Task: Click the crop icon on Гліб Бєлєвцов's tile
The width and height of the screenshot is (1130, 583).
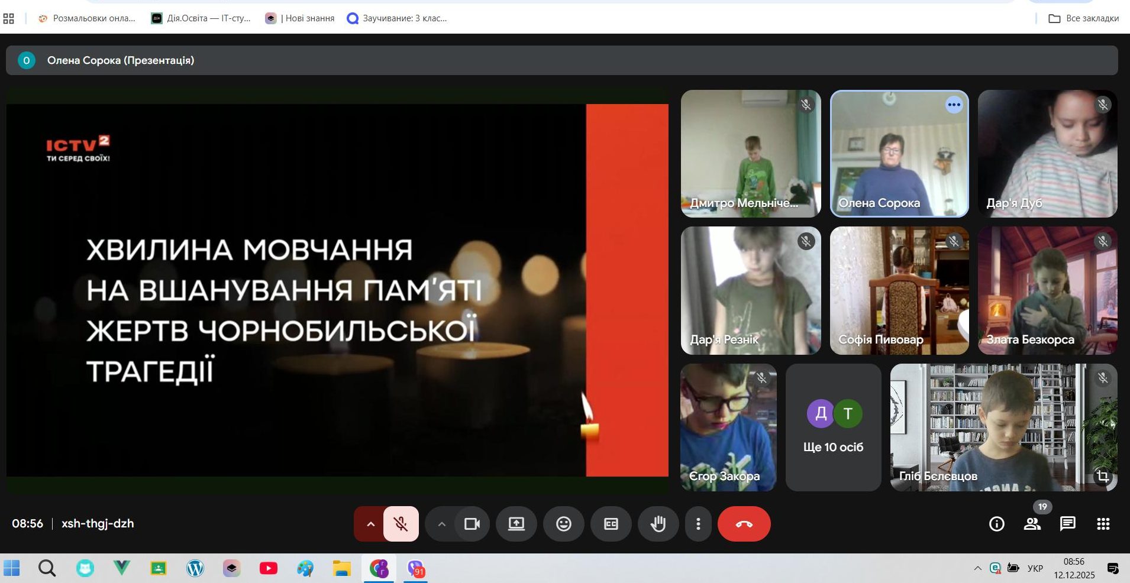Action: click(1102, 476)
